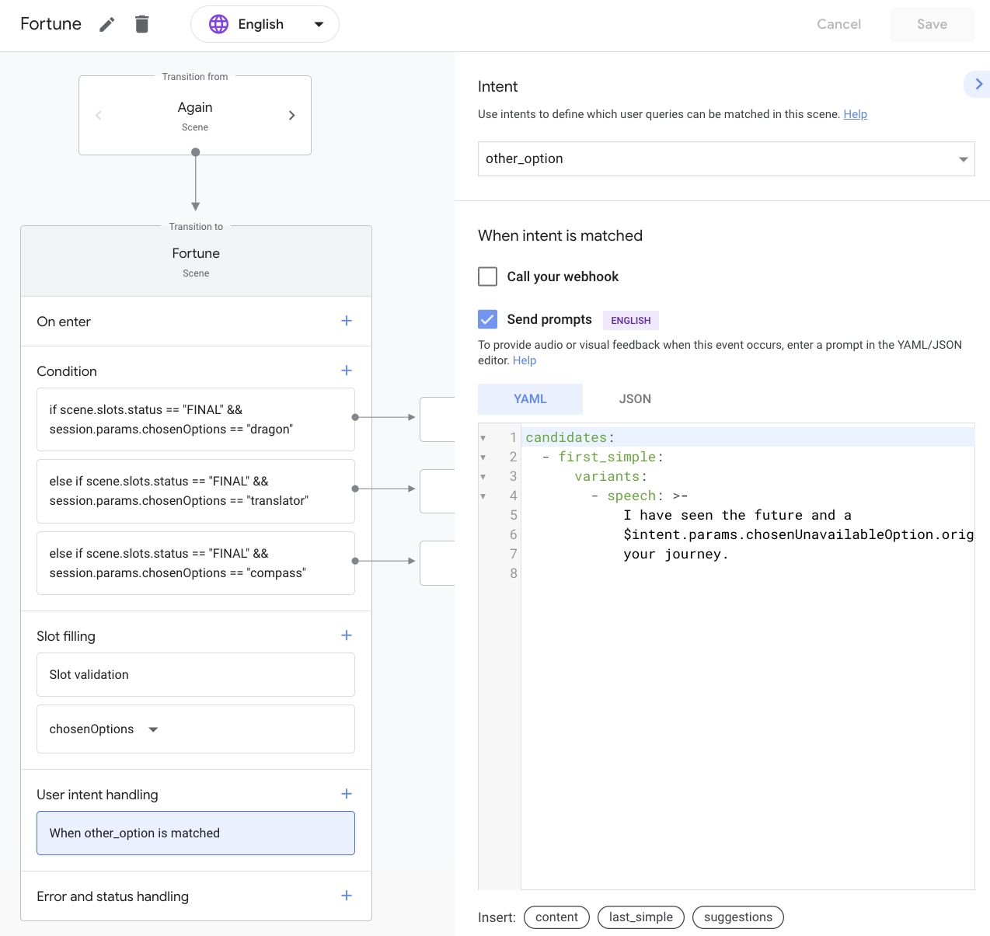
Task: Open the English language dropdown
Action: [x=265, y=25]
